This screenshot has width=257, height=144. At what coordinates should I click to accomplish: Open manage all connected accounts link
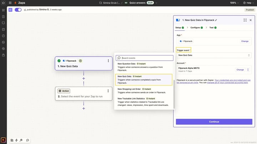227,83
